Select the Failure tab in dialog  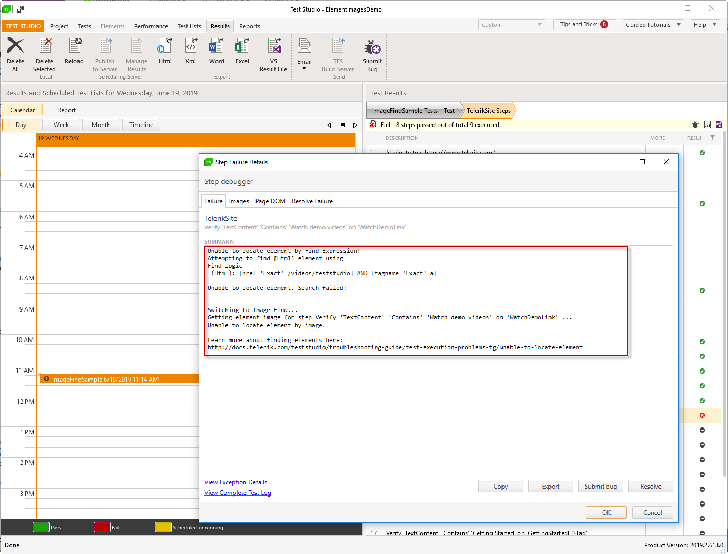(213, 201)
